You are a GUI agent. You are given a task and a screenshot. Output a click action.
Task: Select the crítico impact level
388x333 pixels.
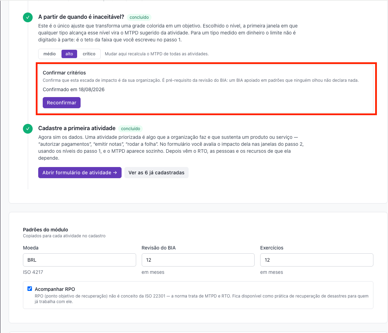89,54
